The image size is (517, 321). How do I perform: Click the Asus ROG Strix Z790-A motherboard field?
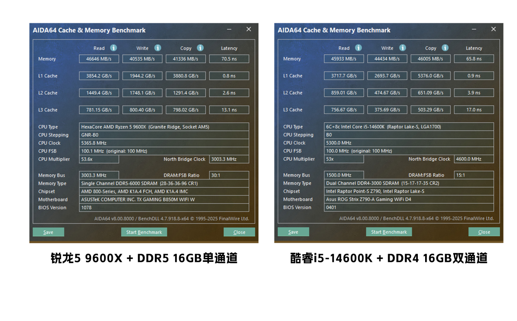click(x=409, y=199)
